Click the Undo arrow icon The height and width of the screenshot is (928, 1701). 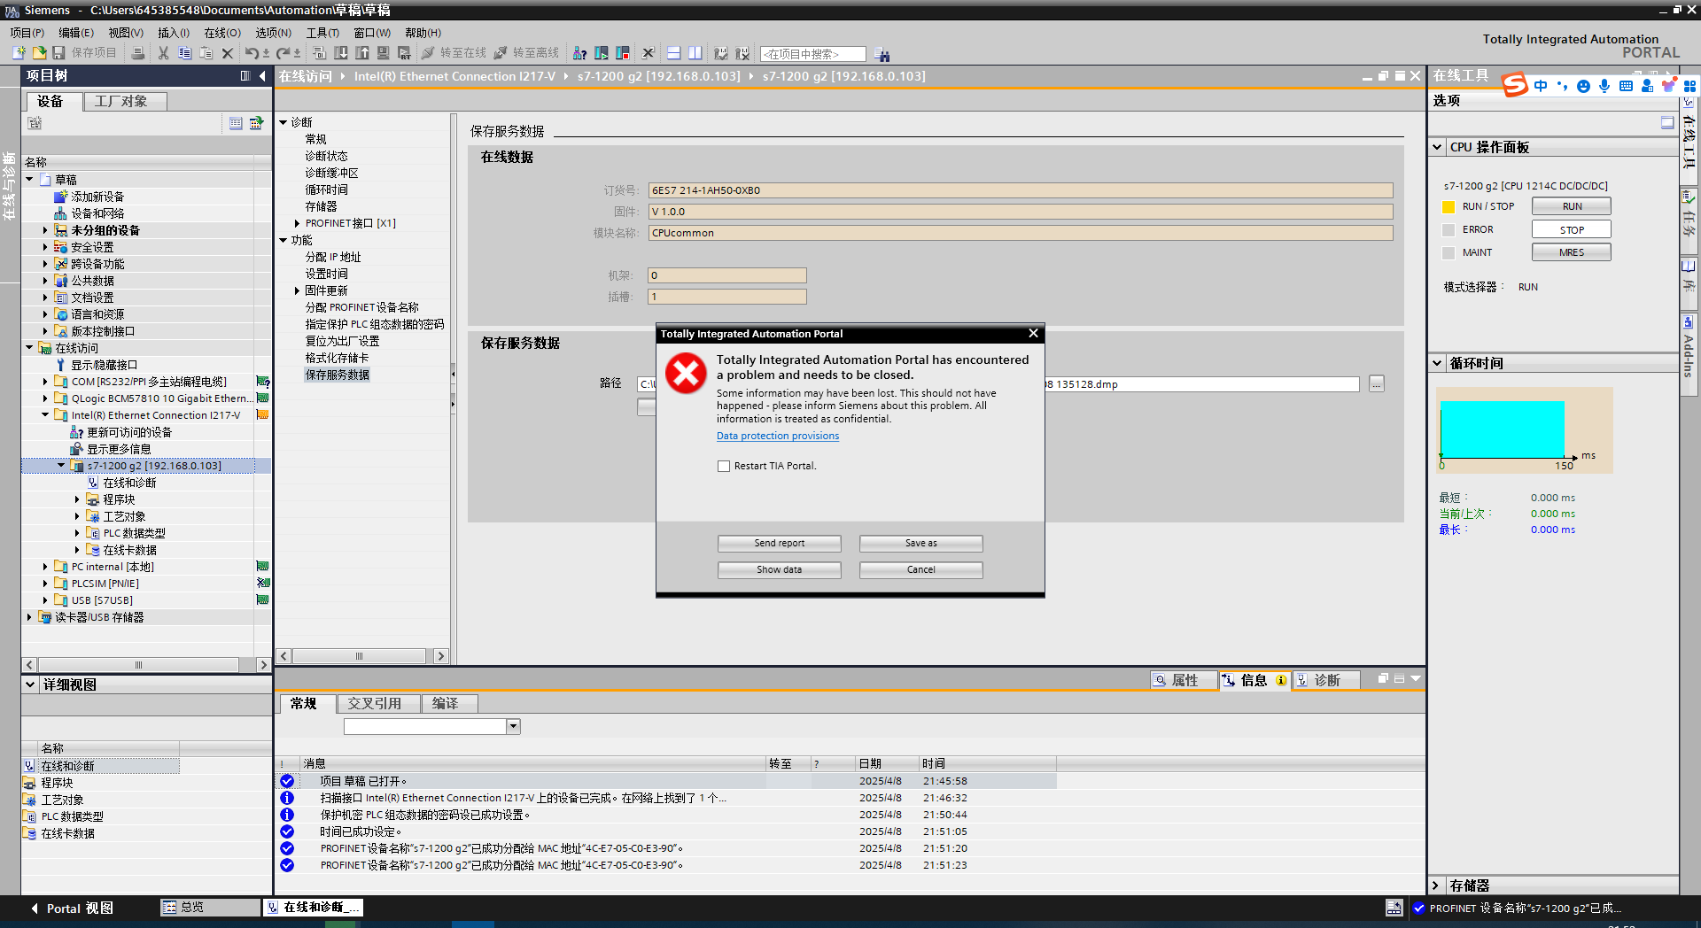point(252,53)
